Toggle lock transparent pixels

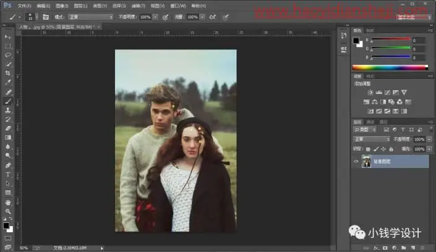point(368,149)
